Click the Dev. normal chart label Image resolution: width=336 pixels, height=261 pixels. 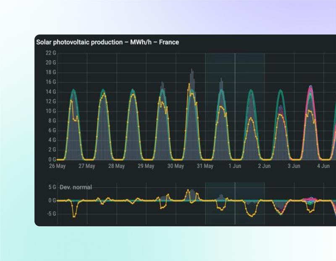pos(76,187)
